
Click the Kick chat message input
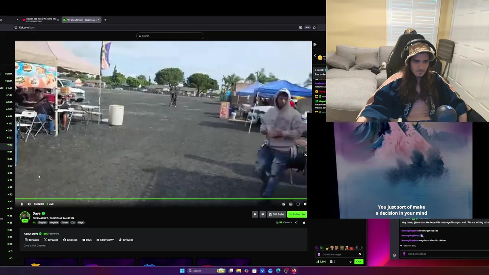pos(340,254)
